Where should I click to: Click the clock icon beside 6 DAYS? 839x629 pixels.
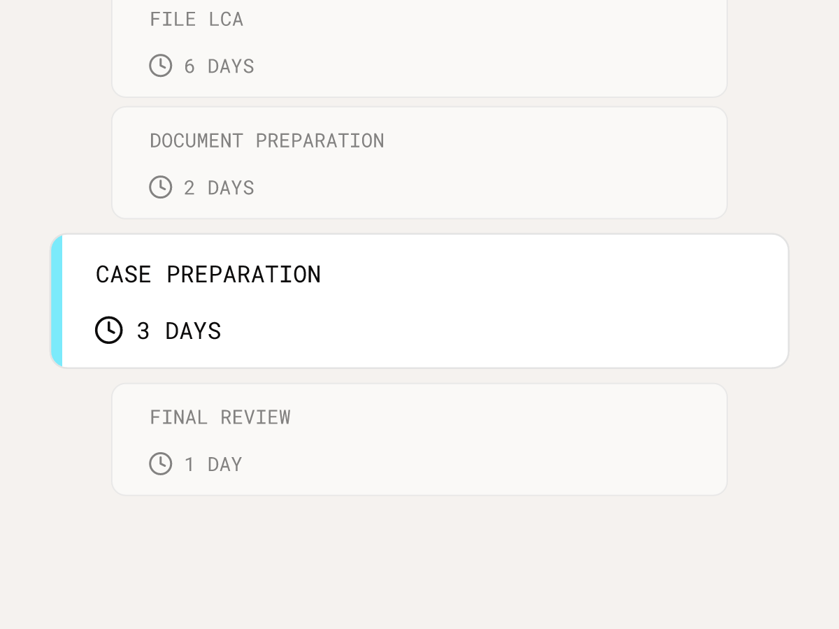tap(161, 66)
